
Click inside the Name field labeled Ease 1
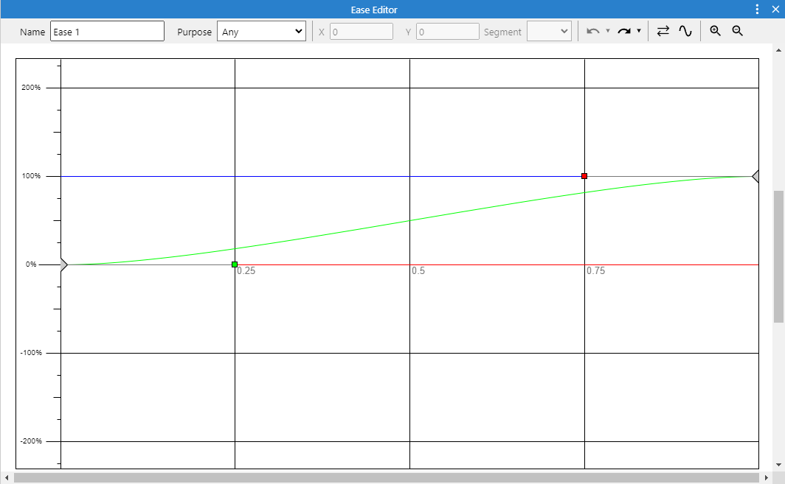107,31
